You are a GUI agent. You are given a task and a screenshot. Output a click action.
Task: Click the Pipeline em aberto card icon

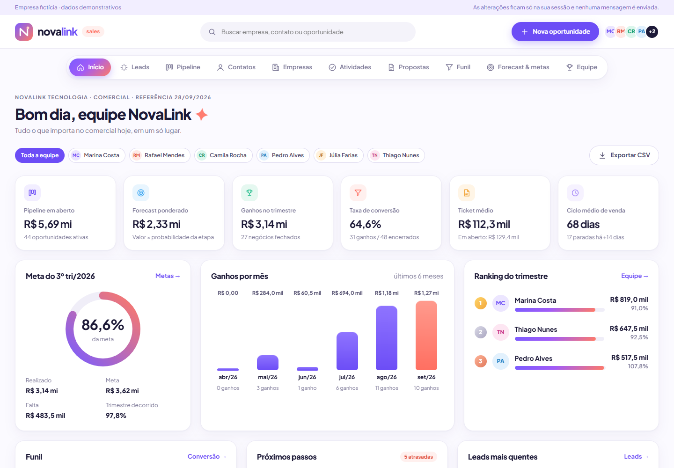(32, 193)
